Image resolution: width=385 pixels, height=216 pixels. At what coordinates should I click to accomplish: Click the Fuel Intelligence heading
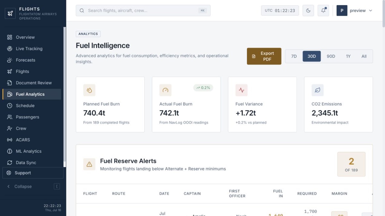tap(103, 45)
